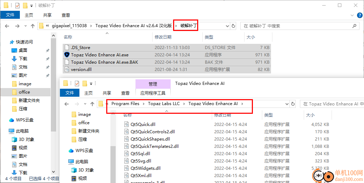Expand hidden path chevron in 破解补丁 address bar
The image size is (364, 183).
47,26
